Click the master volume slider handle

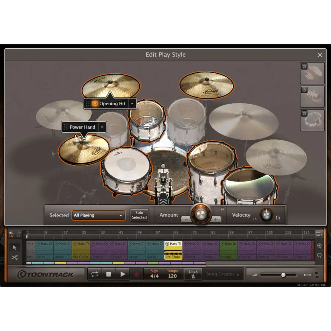283,275
